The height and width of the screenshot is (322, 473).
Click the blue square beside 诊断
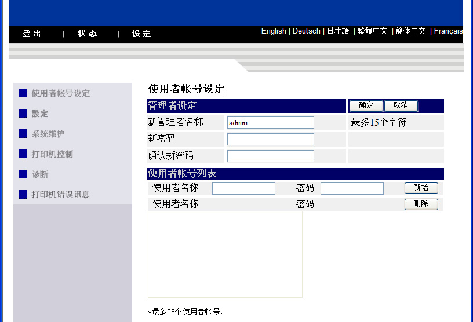coord(23,174)
